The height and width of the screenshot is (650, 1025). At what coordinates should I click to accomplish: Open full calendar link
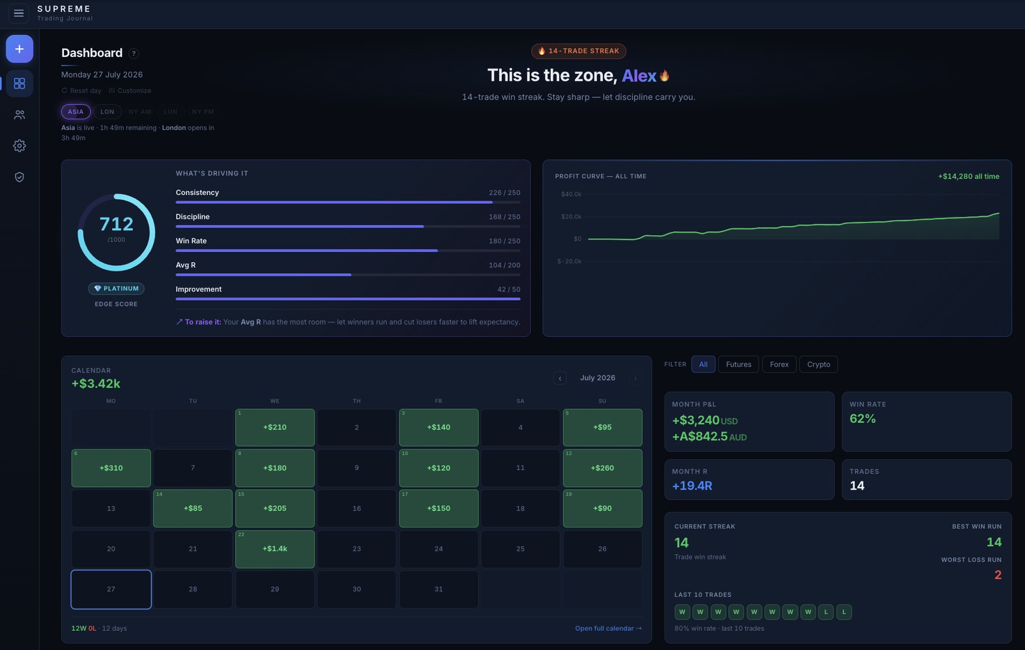pos(608,628)
